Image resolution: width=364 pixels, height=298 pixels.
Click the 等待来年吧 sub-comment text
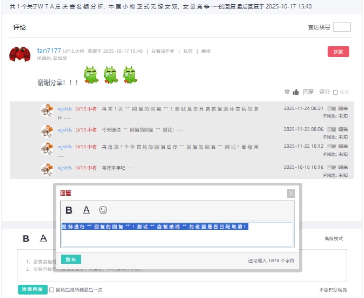coord(118,168)
